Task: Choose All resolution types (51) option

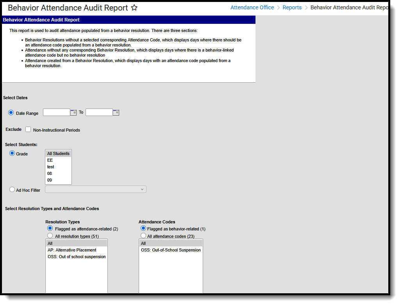Action: click(50, 235)
